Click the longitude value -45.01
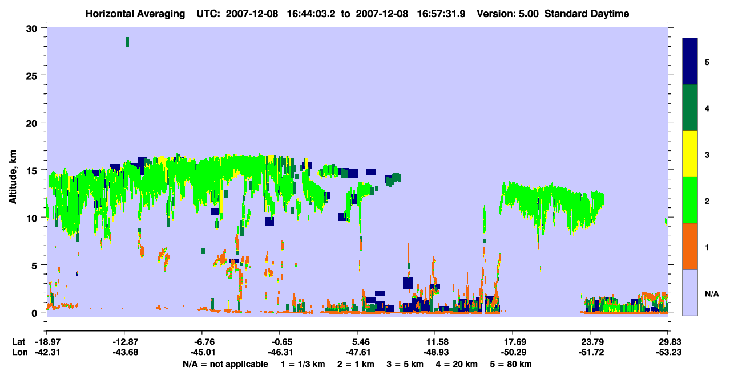Viewport: 742px width, 380px height. point(201,352)
